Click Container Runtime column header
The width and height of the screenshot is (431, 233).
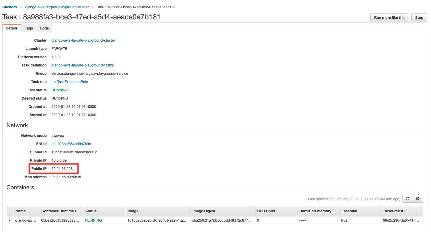[61, 211]
